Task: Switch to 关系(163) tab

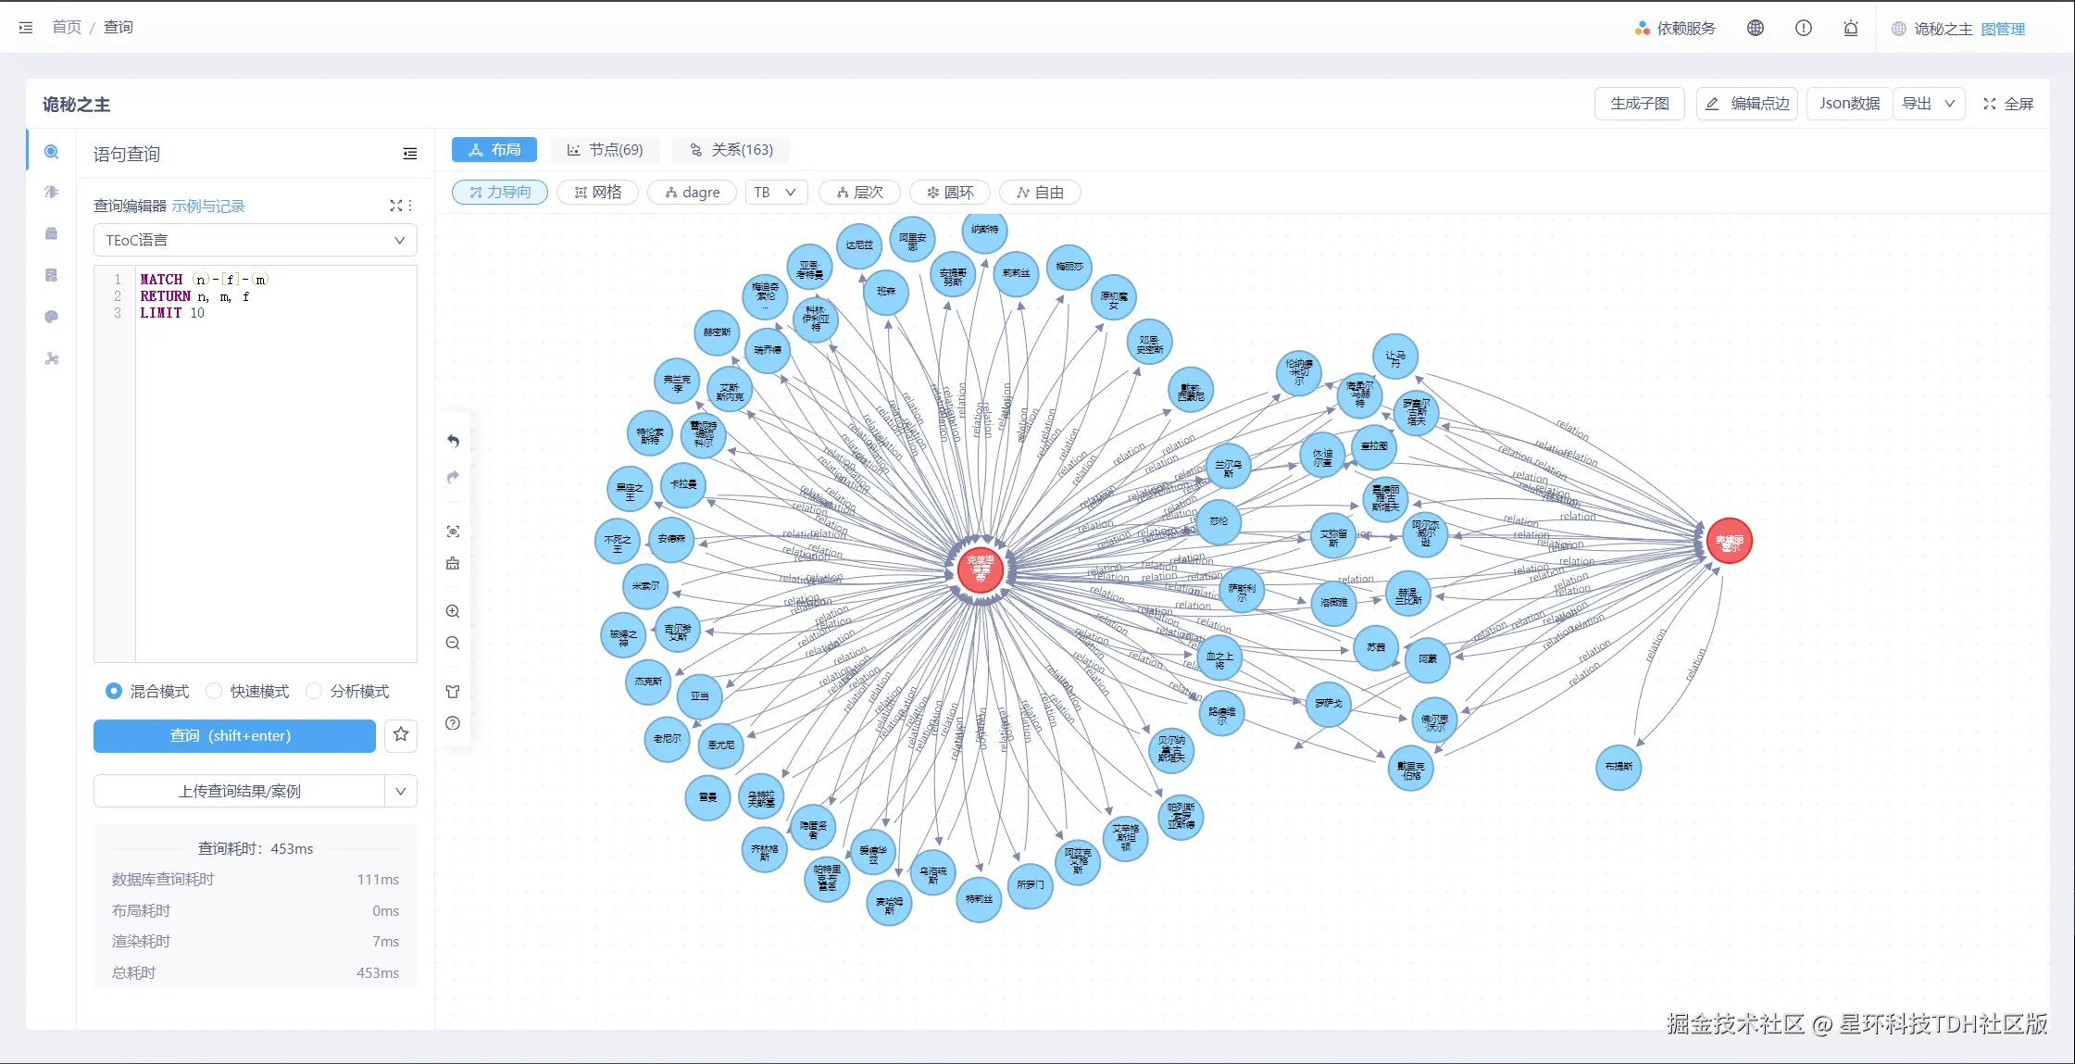Action: point(731,150)
